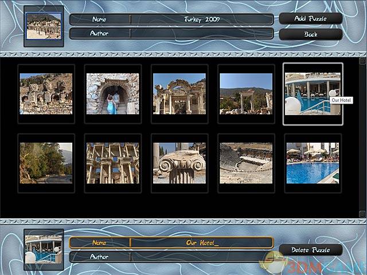
Task: Click the Add Puzzle button
Action: click(x=310, y=18)
